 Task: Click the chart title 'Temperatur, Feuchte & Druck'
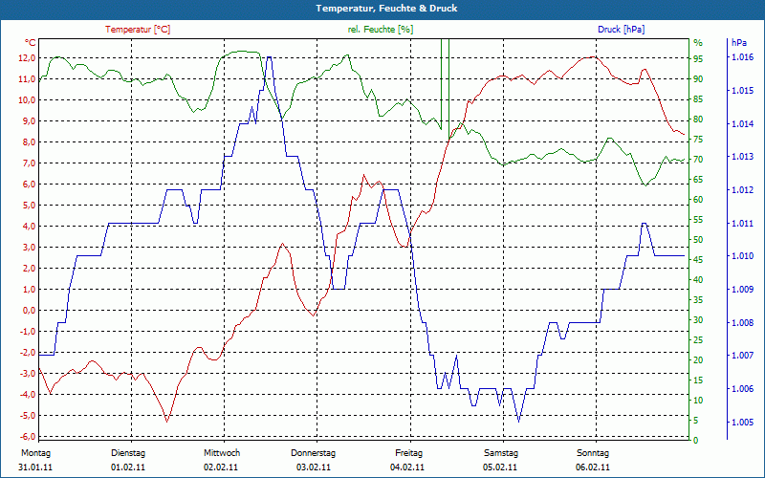point(386,9)
